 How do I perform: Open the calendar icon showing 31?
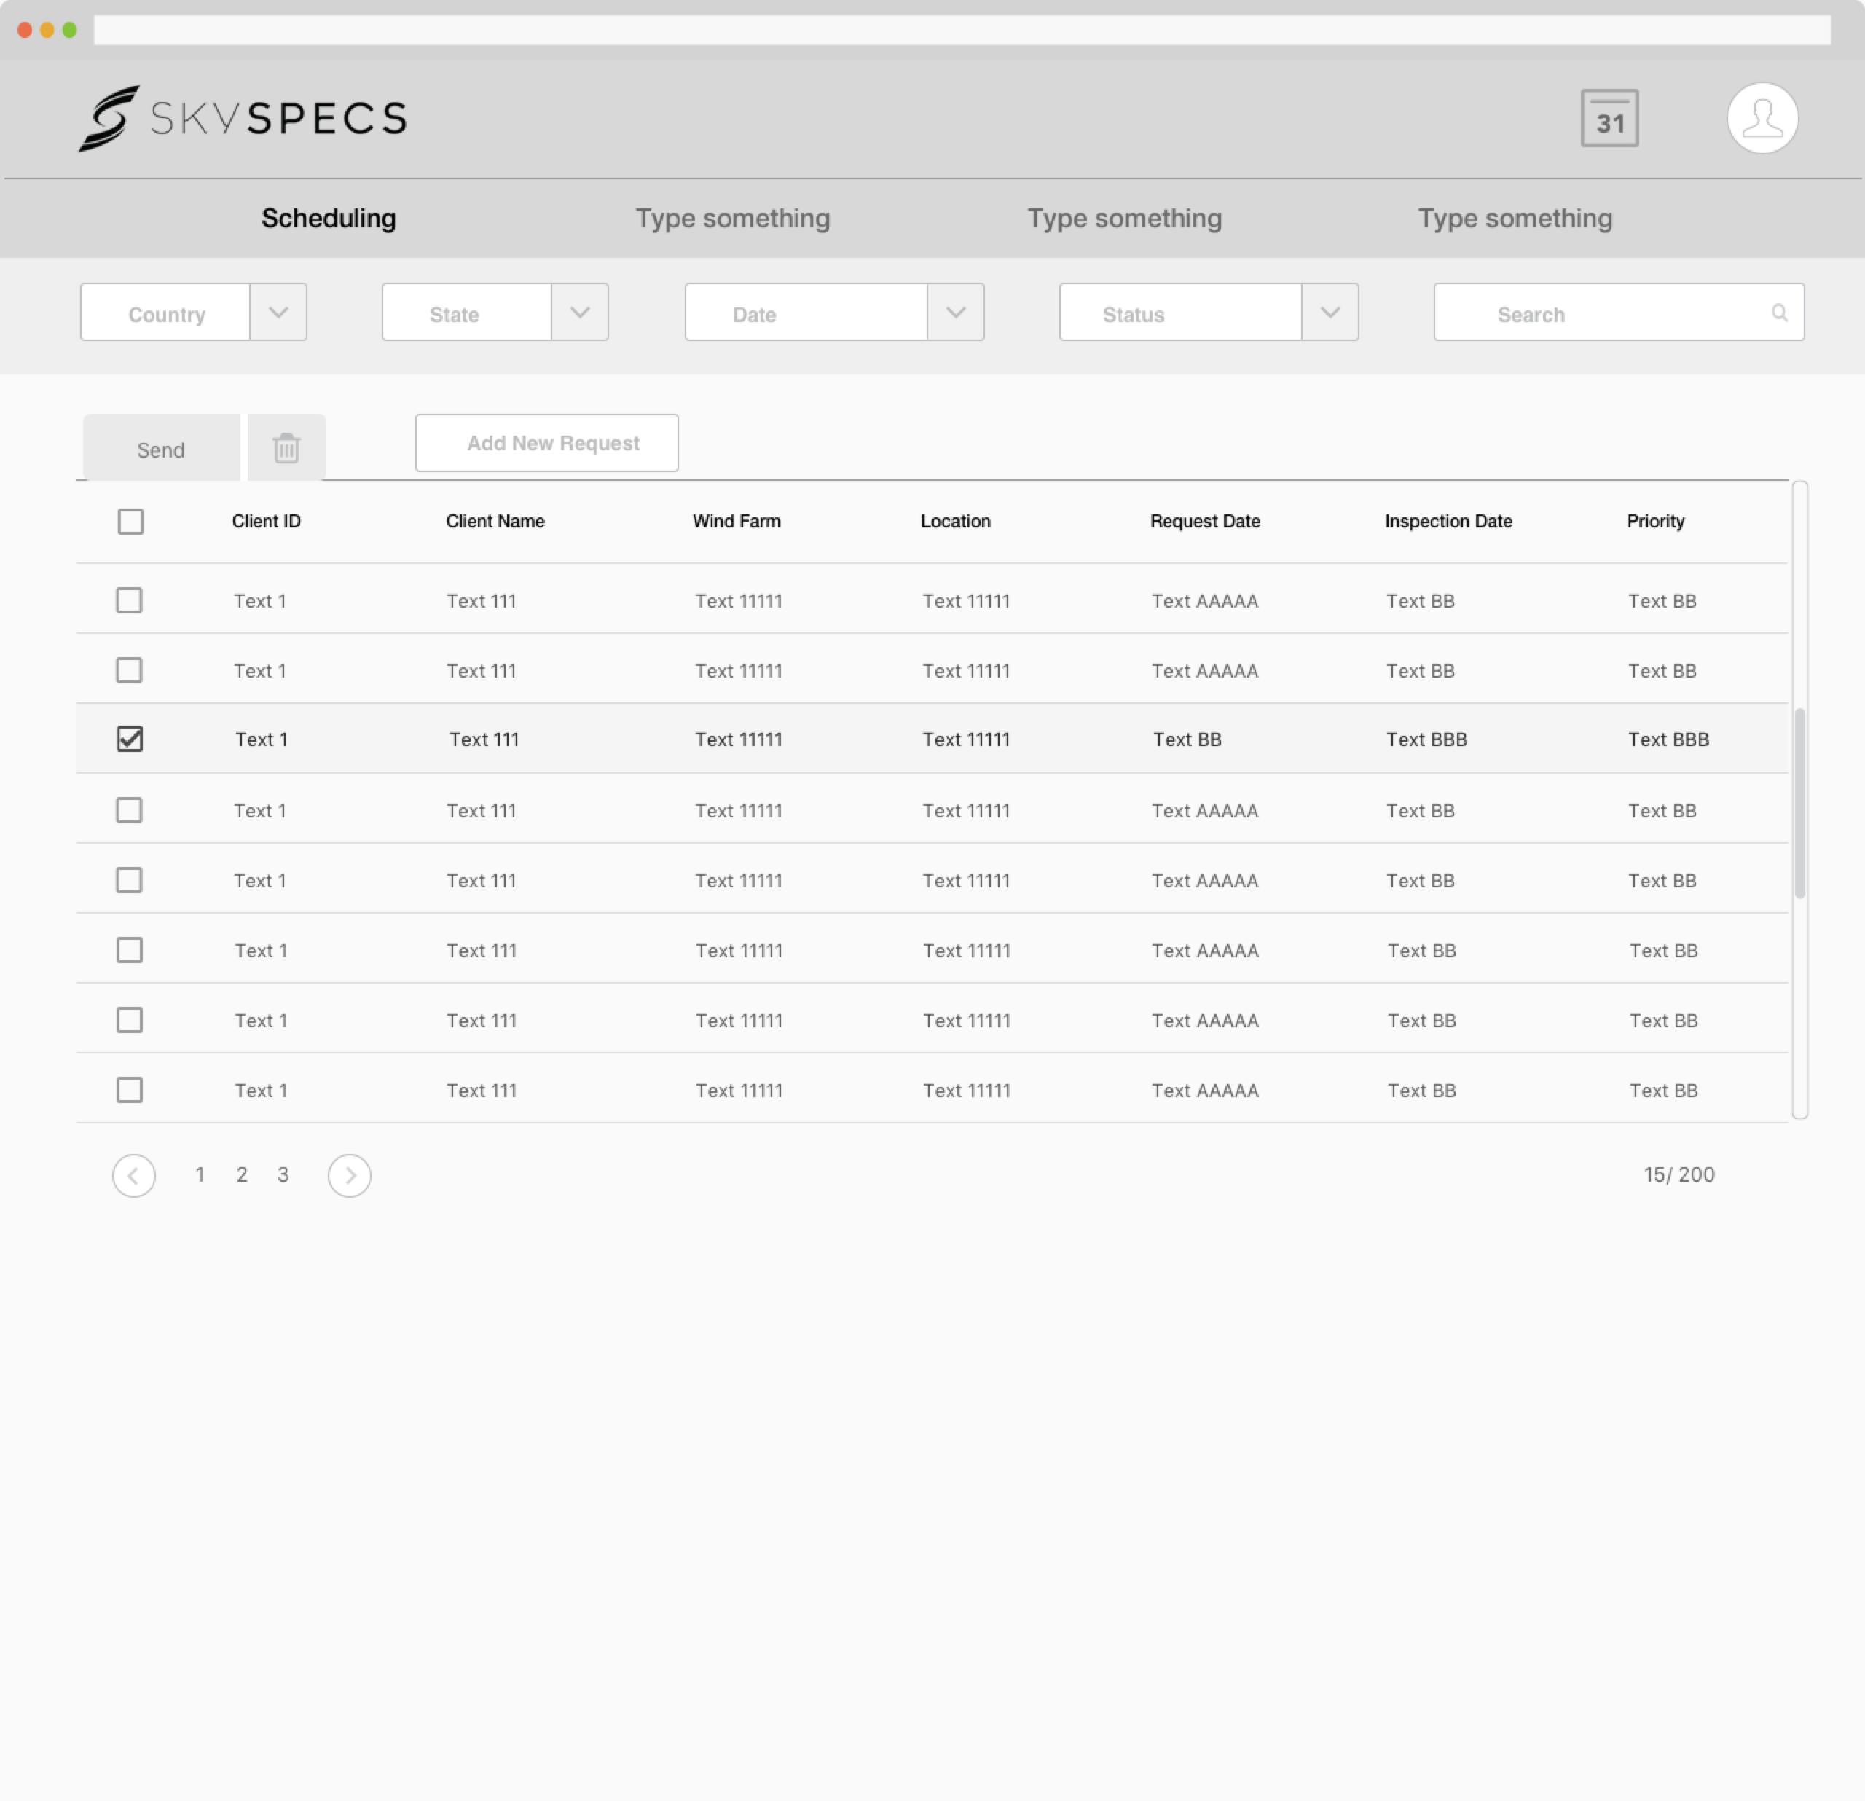coord(1609,118)
